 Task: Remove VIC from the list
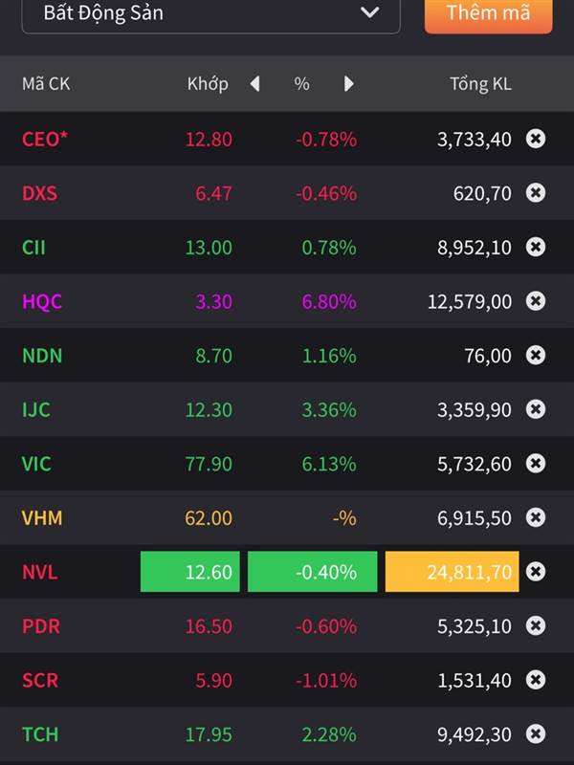(536, 463)
